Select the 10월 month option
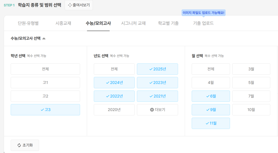The height and width of the screenshot is (153, 278). (x=251, y=110)
